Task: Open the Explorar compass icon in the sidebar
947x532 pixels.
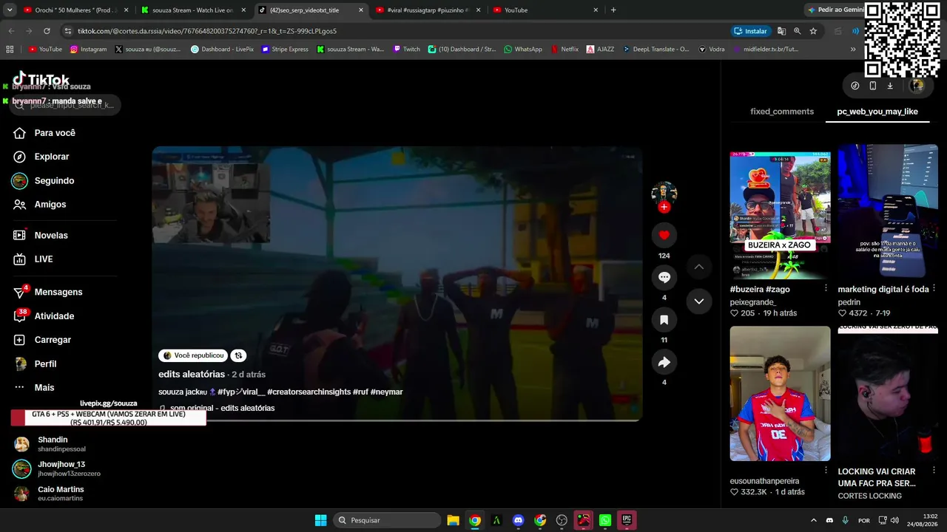Action: [x=20, y=157]
